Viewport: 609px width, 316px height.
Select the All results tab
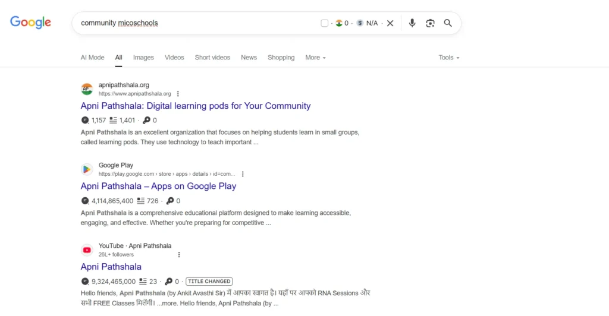[x=118, y=58]
